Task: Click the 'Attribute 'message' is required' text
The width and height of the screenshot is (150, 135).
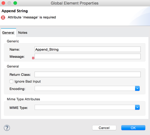Action: 32,17
